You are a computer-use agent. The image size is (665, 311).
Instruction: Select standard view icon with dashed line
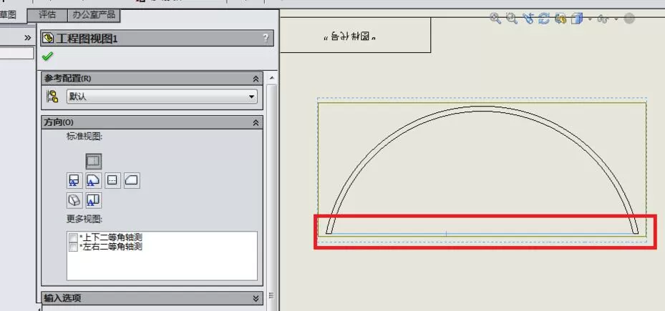point(112,180)
